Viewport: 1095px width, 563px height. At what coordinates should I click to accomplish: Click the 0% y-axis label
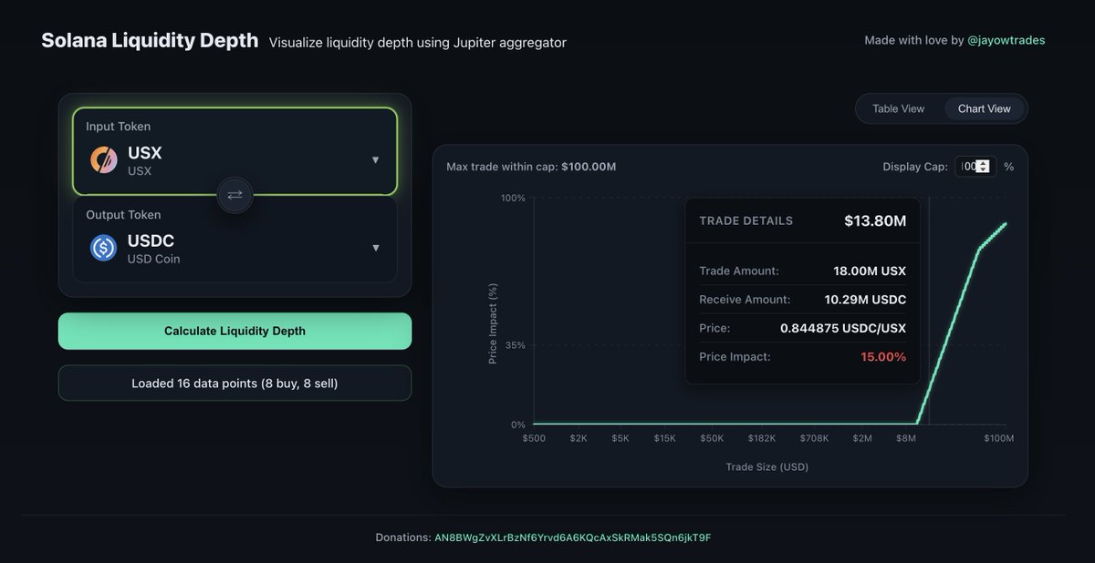(x=518, y=425)
